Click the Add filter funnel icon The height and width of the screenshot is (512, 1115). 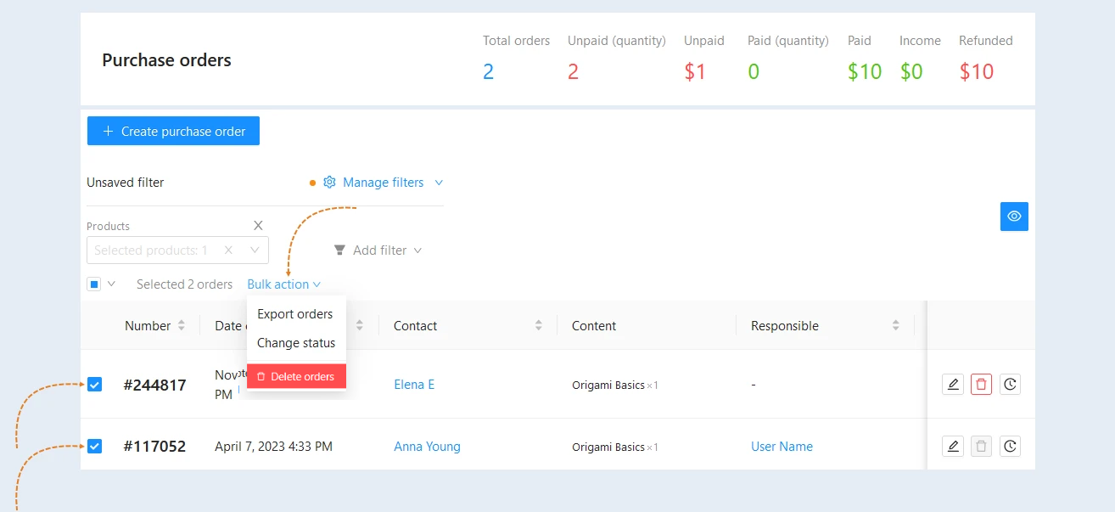[x=339, y=250]
